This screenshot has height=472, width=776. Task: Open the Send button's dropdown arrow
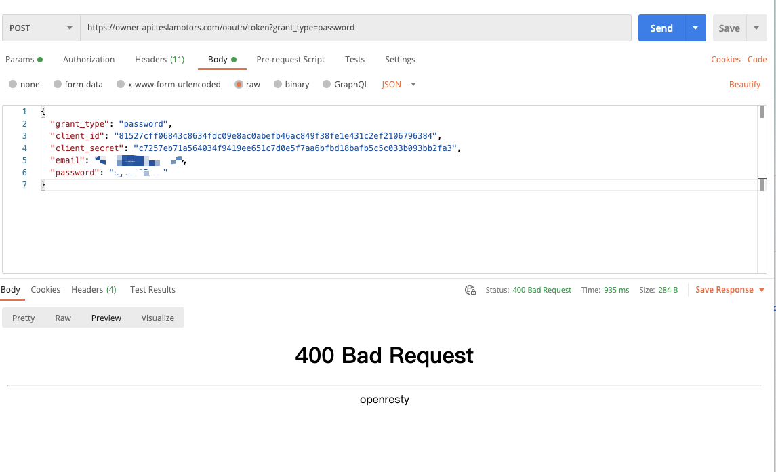[694, 28]
